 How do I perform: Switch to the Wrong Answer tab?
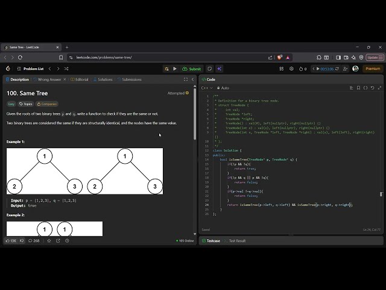(47, 79)
